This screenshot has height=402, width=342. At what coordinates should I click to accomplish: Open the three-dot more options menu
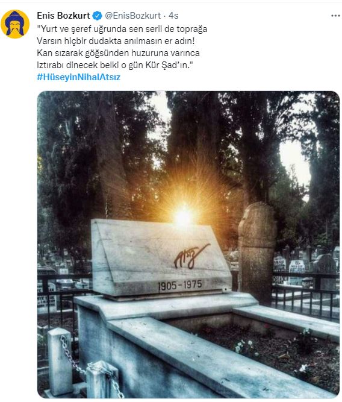tap(335, 16)
